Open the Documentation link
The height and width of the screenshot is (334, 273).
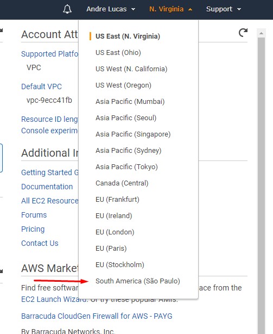[47, 187]
